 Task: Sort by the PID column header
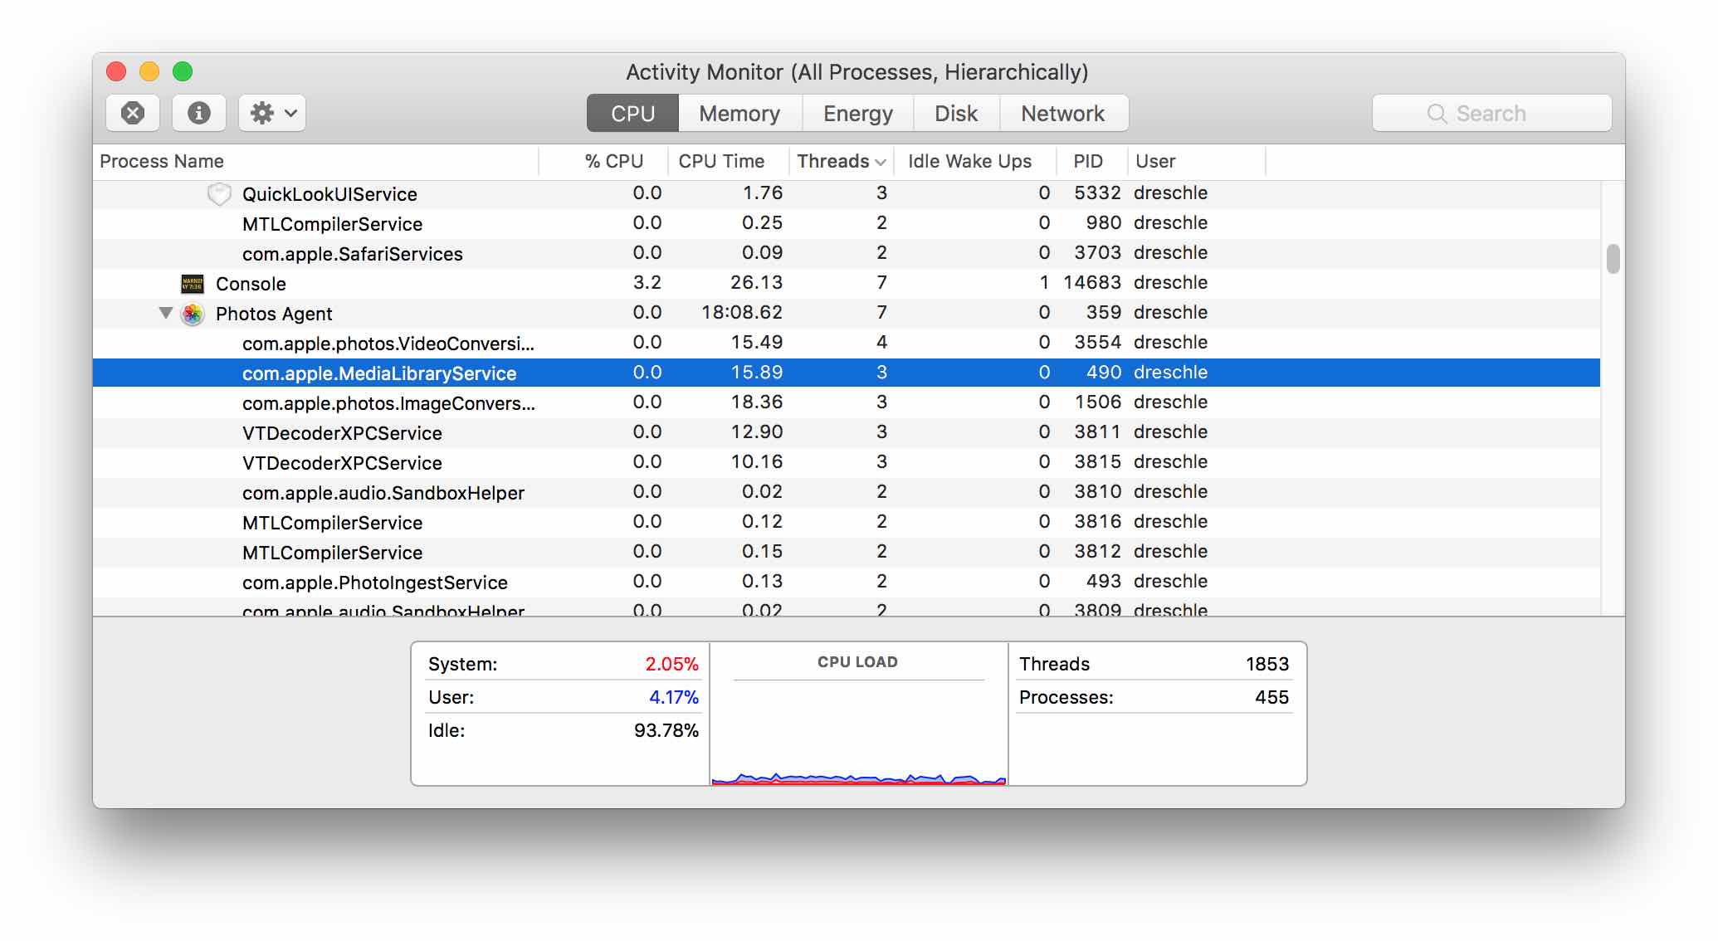[x=1087, y=161]
